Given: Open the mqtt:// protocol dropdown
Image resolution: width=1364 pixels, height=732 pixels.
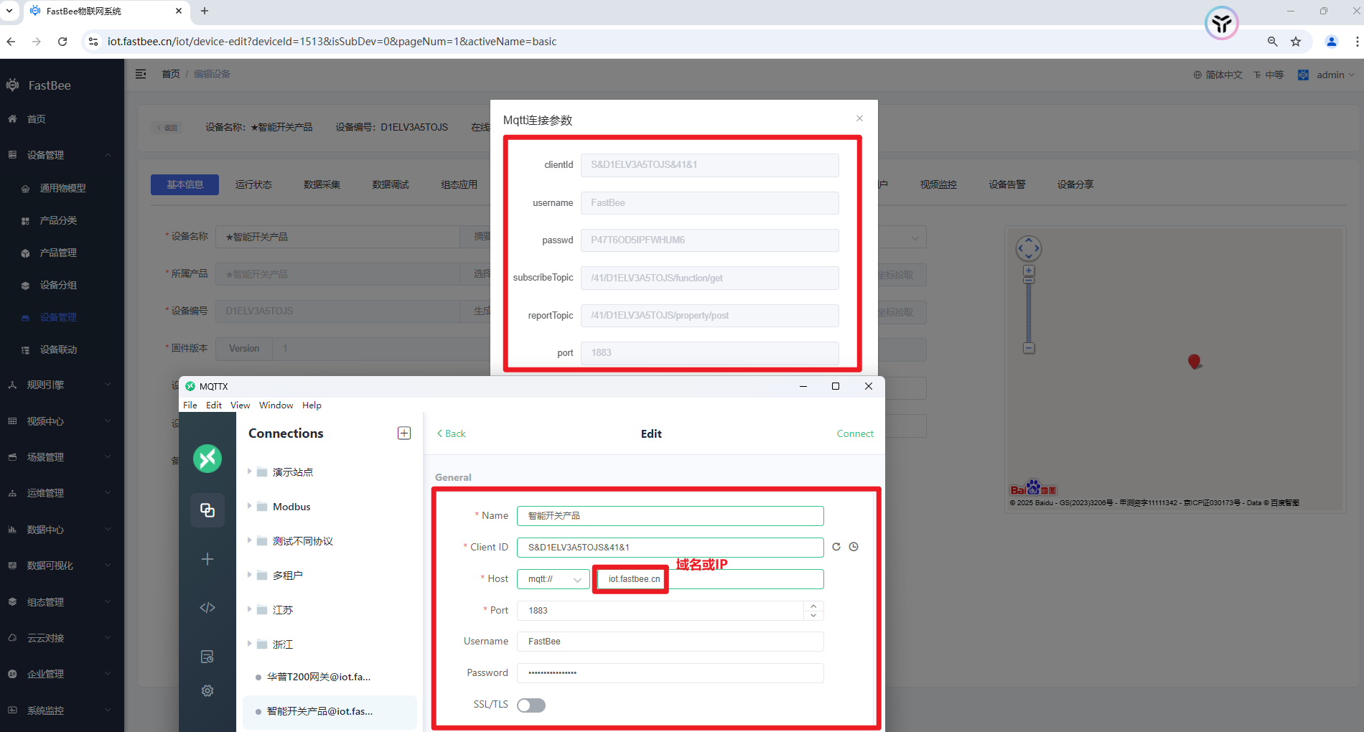Looking at the screenshot, I should point(553,579).
